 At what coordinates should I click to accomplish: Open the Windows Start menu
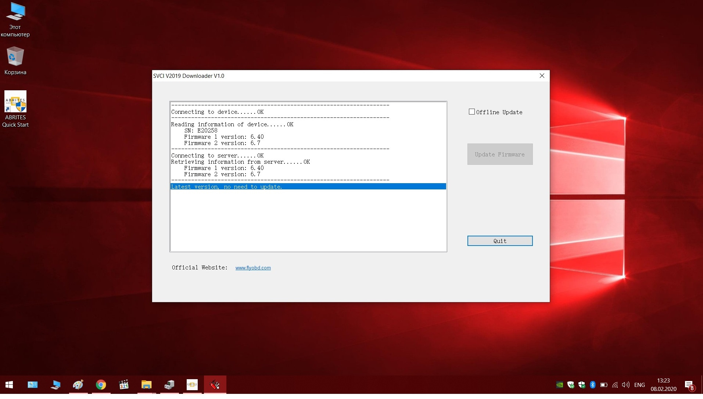(x=10, y=385)
